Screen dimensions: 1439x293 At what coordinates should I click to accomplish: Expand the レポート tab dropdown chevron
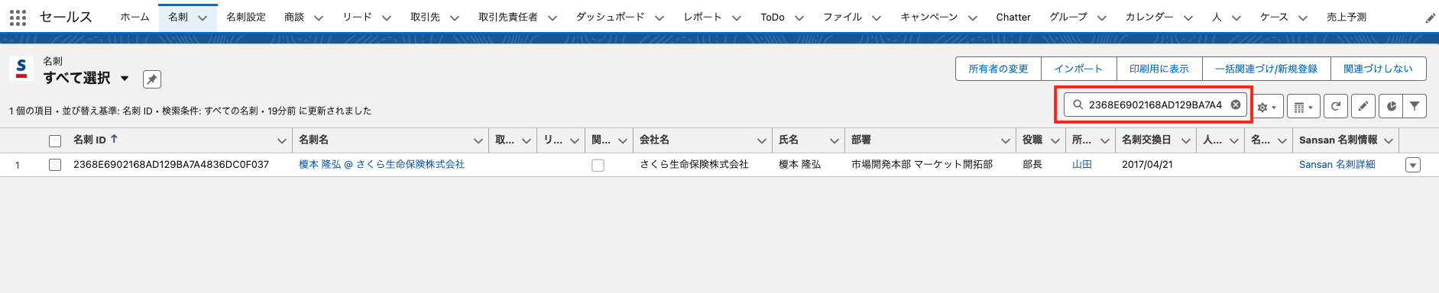(737, 18)
